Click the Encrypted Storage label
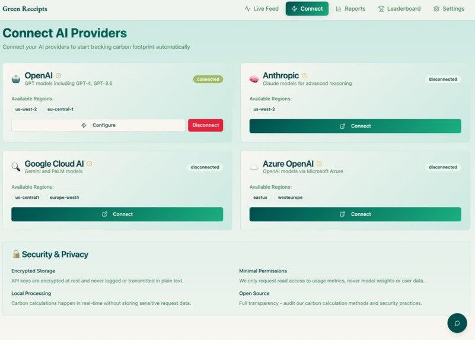 click(33, 271)
